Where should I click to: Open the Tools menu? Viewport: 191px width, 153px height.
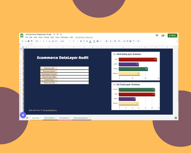tap(57, 37)
